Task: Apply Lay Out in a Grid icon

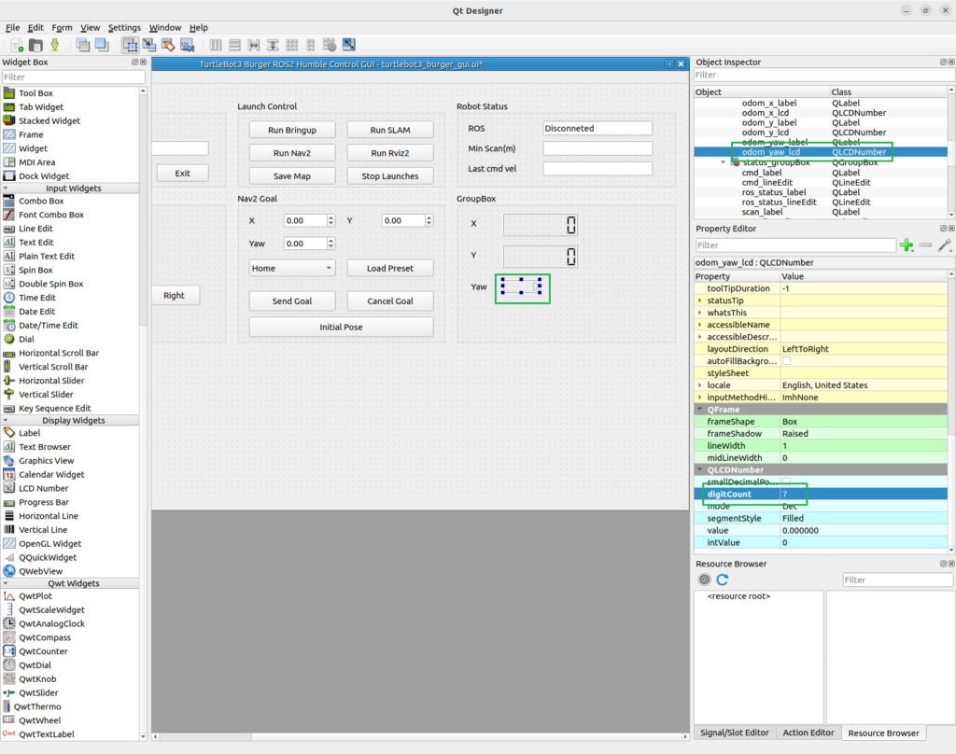Action: [x=292, y=45]
